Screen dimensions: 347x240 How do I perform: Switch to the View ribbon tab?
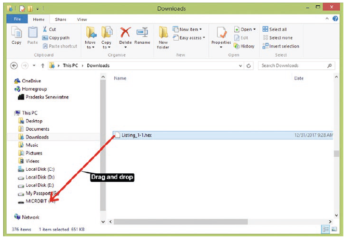(x=82, y=19)
